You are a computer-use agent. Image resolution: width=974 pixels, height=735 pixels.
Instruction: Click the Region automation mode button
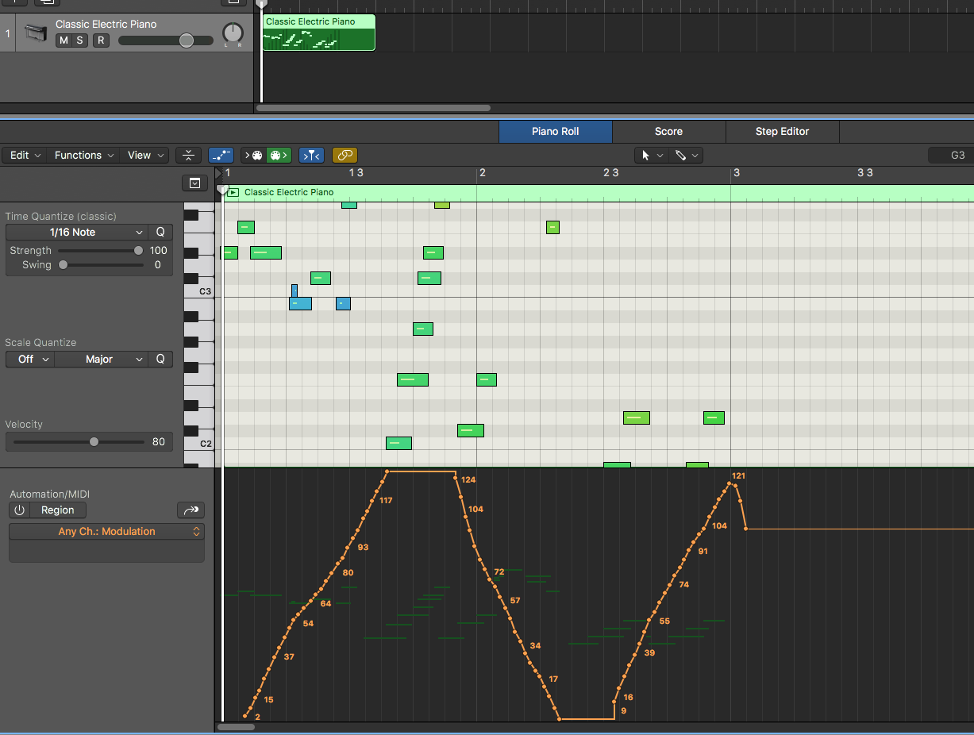(x=57, y=510)
